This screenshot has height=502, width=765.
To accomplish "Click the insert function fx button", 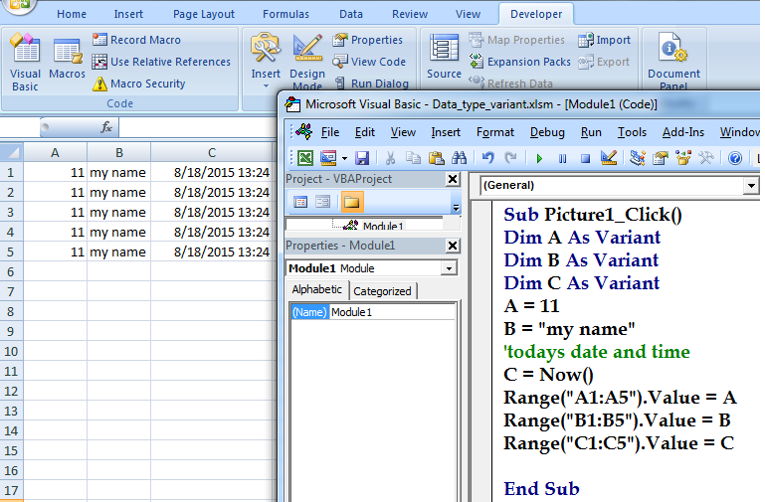I will pyautogui.click(x=105, y=127).
